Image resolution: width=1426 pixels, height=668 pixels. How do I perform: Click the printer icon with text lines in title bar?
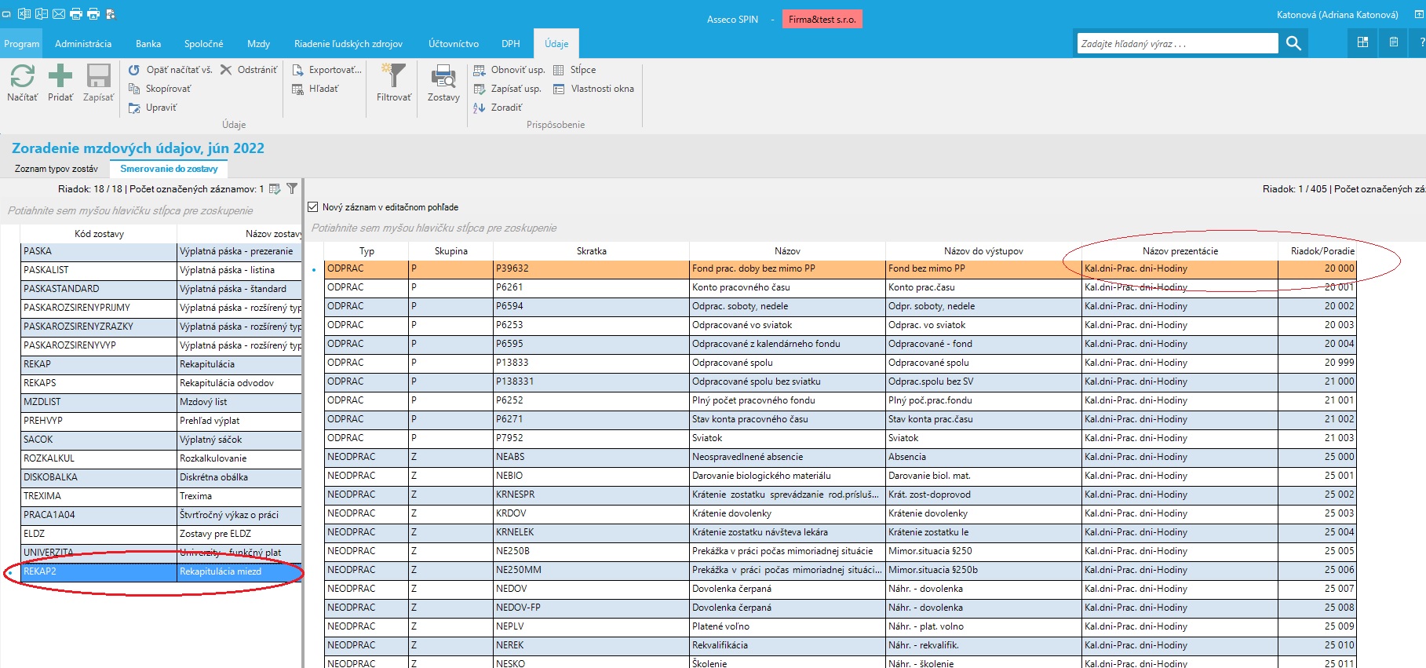click(76, 13)
